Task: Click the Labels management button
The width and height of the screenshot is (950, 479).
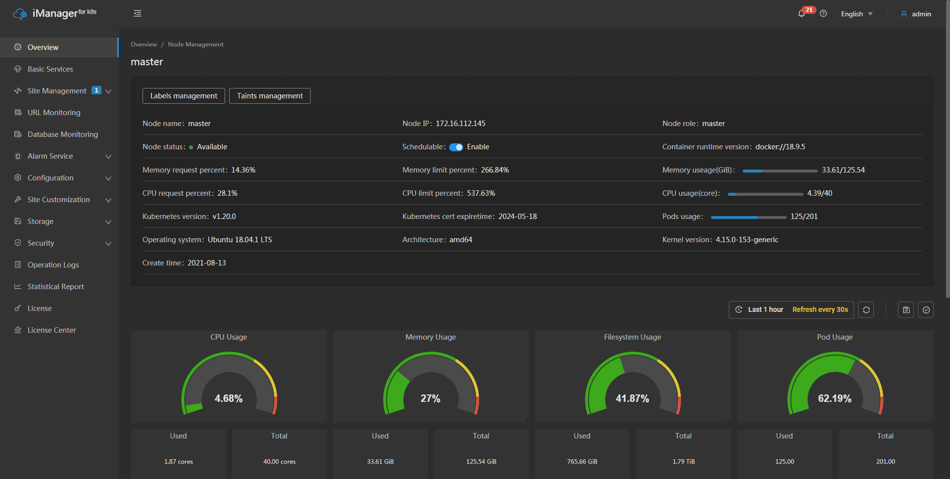Action: [184, 96]
